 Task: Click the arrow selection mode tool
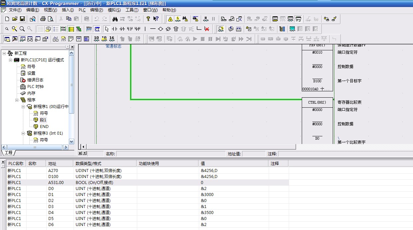(107, 29)
